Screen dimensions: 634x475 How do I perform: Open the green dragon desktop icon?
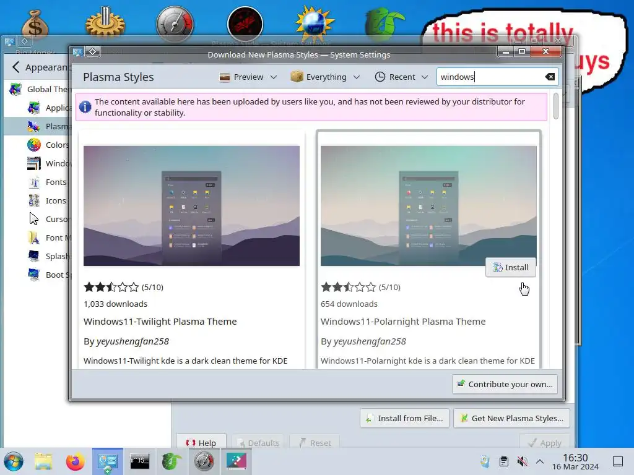[x=384, y=24]
